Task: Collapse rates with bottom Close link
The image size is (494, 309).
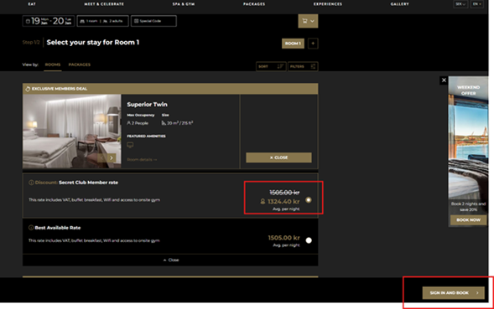Action: pyautogui.click(x=171, y=260)
